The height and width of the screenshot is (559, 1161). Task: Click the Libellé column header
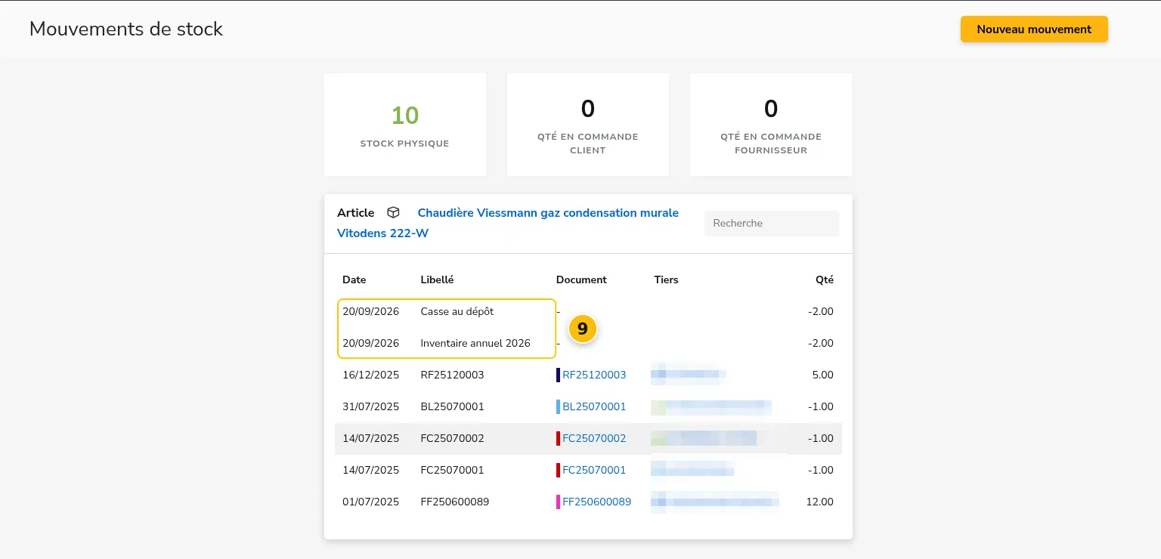tap(437, 279)
